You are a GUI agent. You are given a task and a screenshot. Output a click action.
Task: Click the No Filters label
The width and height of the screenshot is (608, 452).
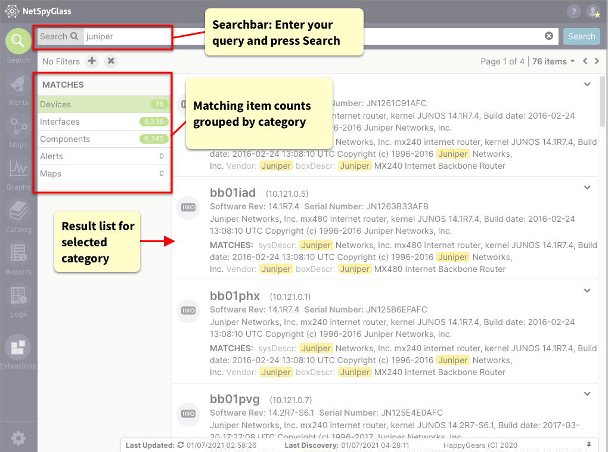[x=61, y=61]
